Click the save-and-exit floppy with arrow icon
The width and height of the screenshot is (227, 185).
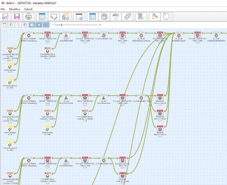point(5,16)
